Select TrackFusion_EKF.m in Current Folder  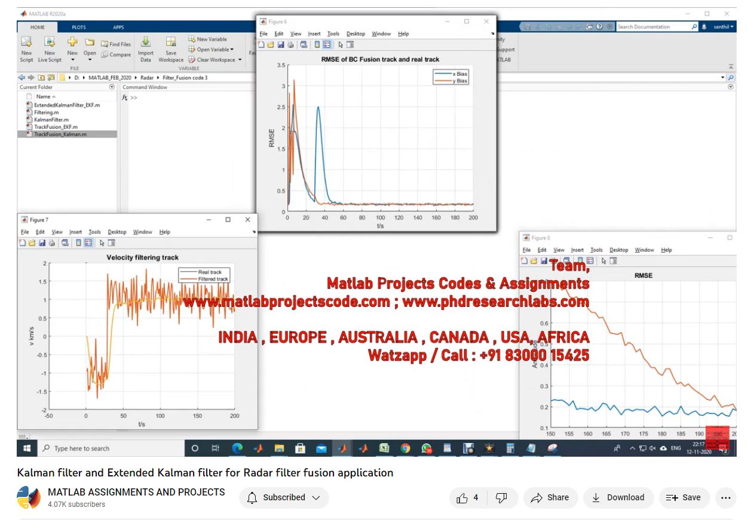[56, 127]
